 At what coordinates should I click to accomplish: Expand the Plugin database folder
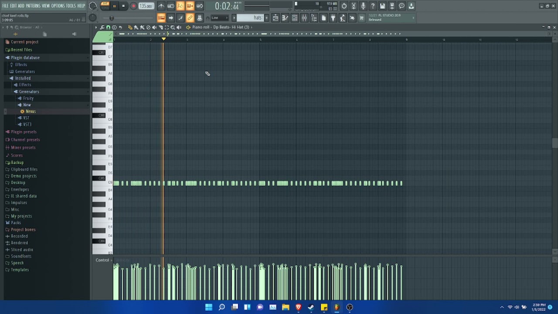point(25,58)
